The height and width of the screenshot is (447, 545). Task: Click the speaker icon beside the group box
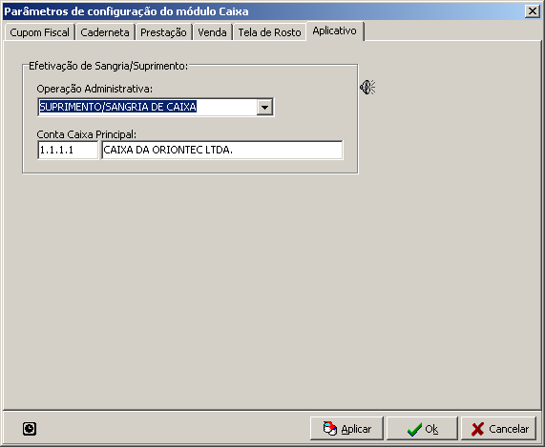(367, 87)
